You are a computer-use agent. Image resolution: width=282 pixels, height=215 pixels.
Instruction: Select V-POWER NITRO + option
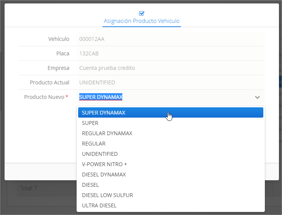[170, 164]
